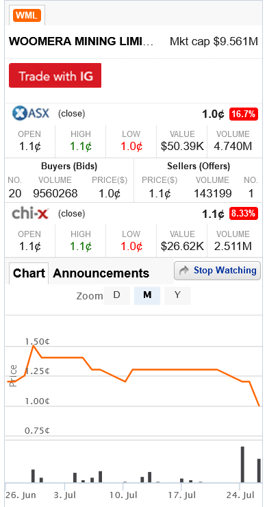This screenshot has width=267, height=507.
Task: Click the ASX exchange logo
Action: click(x=31, y=114)
